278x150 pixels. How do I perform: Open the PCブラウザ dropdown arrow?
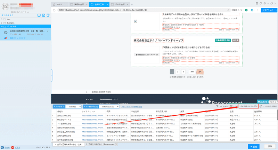276,10
